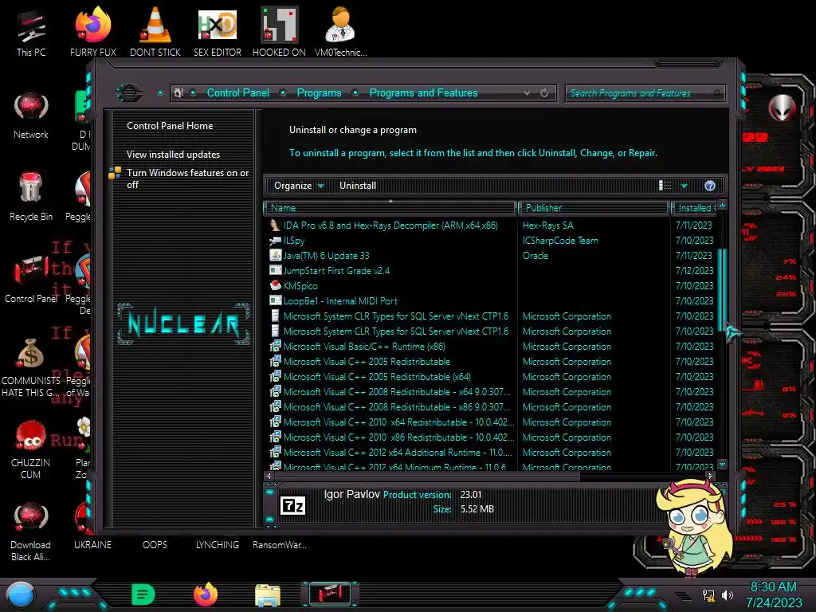
Task: Open File Explorer from the taskbar
Action: click(x=268, y=594)
